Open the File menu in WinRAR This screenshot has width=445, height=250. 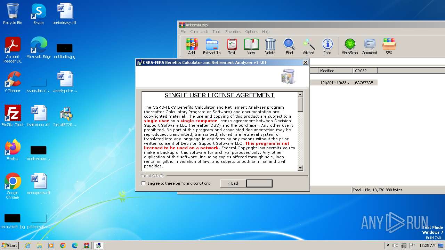pos(183,32)
